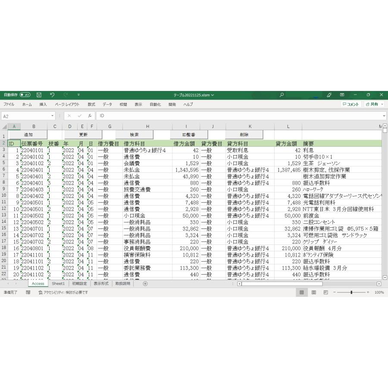Toggle the 自動保存 AutoSave switch
The height and width of the screenshot is (388, 388).
pyautogui.click(x=25, y=95)
